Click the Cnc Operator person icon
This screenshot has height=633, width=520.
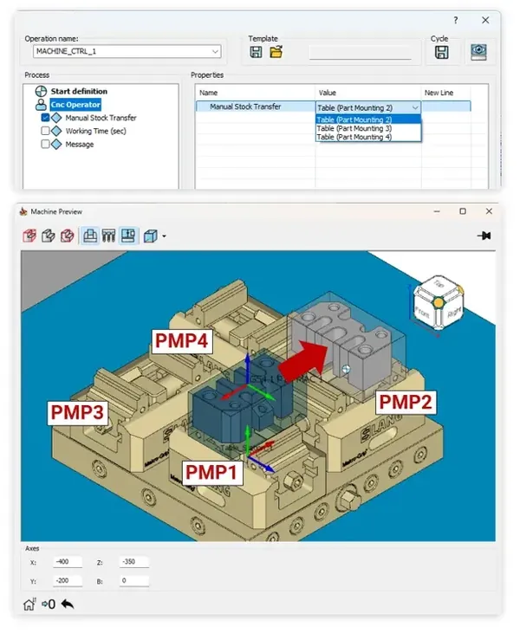click(41, 105)
